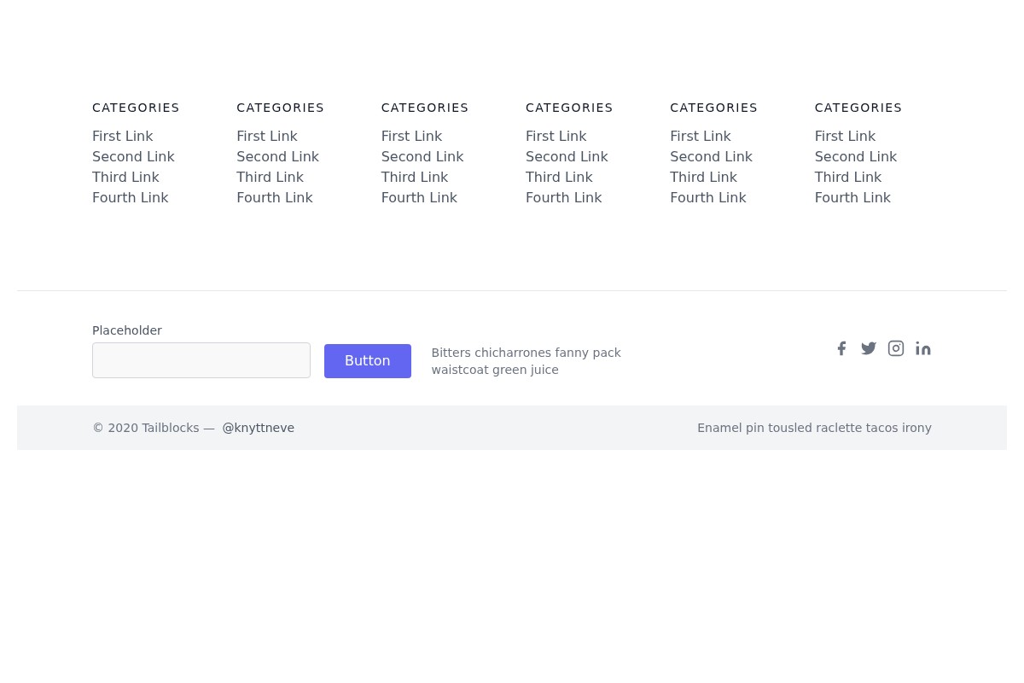Open Second Link in the last Categories column
This screenshot has height=683, width=1024.
[x=855, y=156]
